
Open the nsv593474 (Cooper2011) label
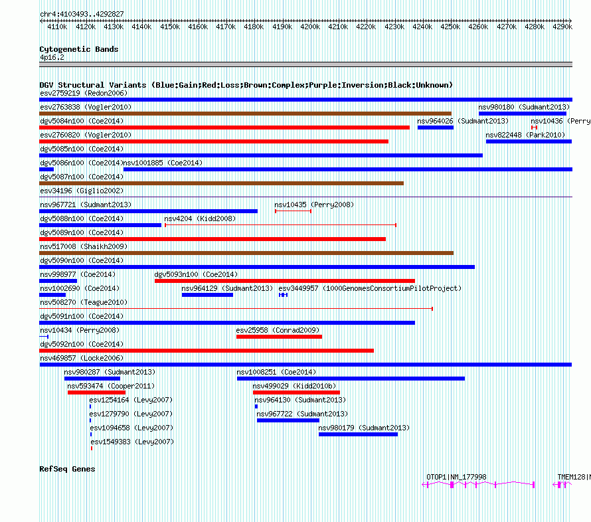pos(111,386)
